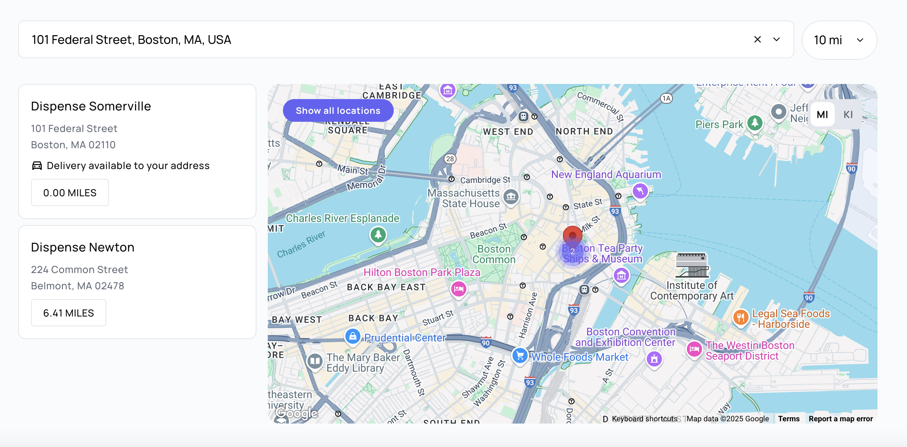Open the 10 mi radius dropdown
Screen dimensions: 907x447
tap(839, 40)
